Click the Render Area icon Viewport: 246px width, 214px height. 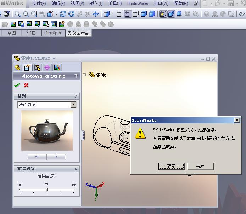(x=29, y=24)
